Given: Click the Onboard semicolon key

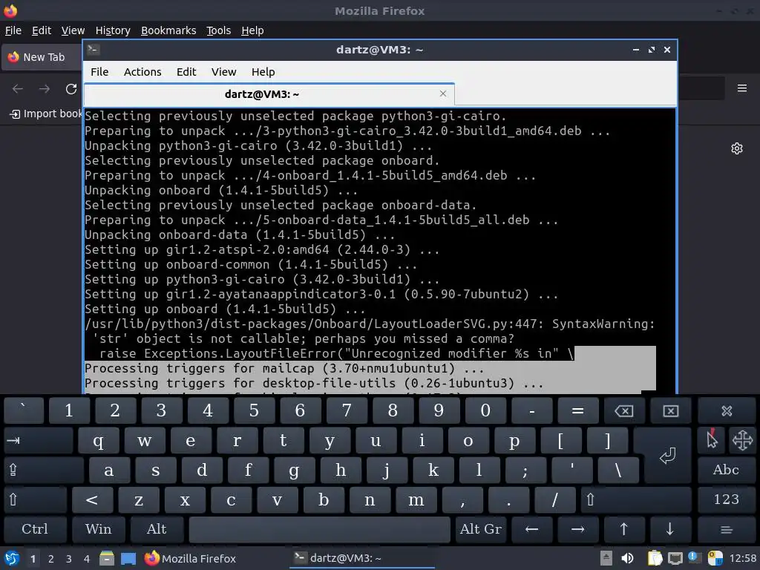Looking at the screenshot, I should [526, 470].
